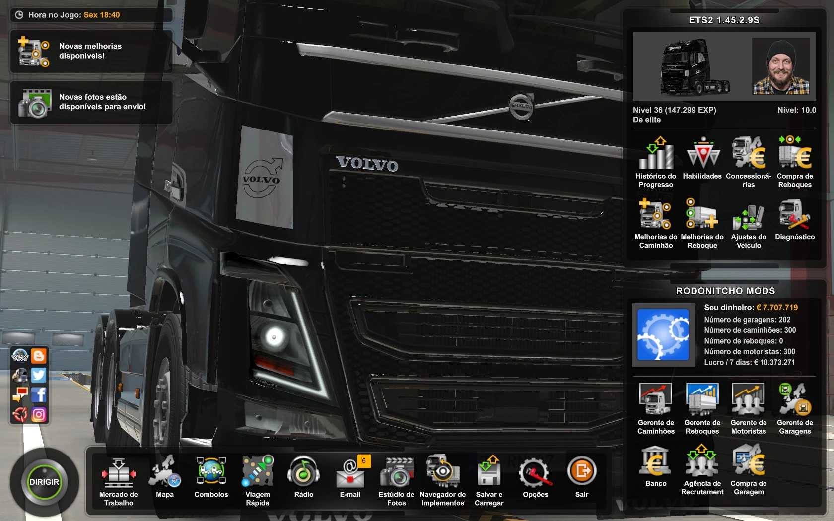Image resolution: width=834 pixels, height=521 pixels.
Task: Click the driver profile portrait
Action: 780,66
